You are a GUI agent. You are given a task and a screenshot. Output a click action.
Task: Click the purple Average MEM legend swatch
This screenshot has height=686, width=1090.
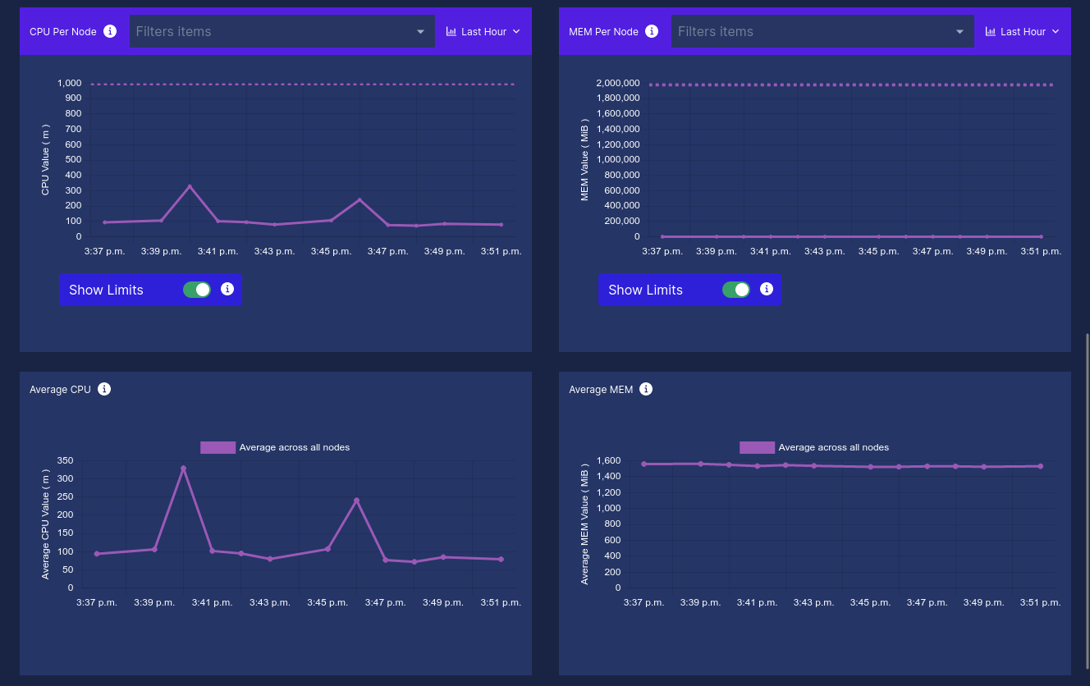point(757,447)
